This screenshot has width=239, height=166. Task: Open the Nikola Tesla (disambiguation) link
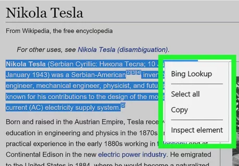122,50
